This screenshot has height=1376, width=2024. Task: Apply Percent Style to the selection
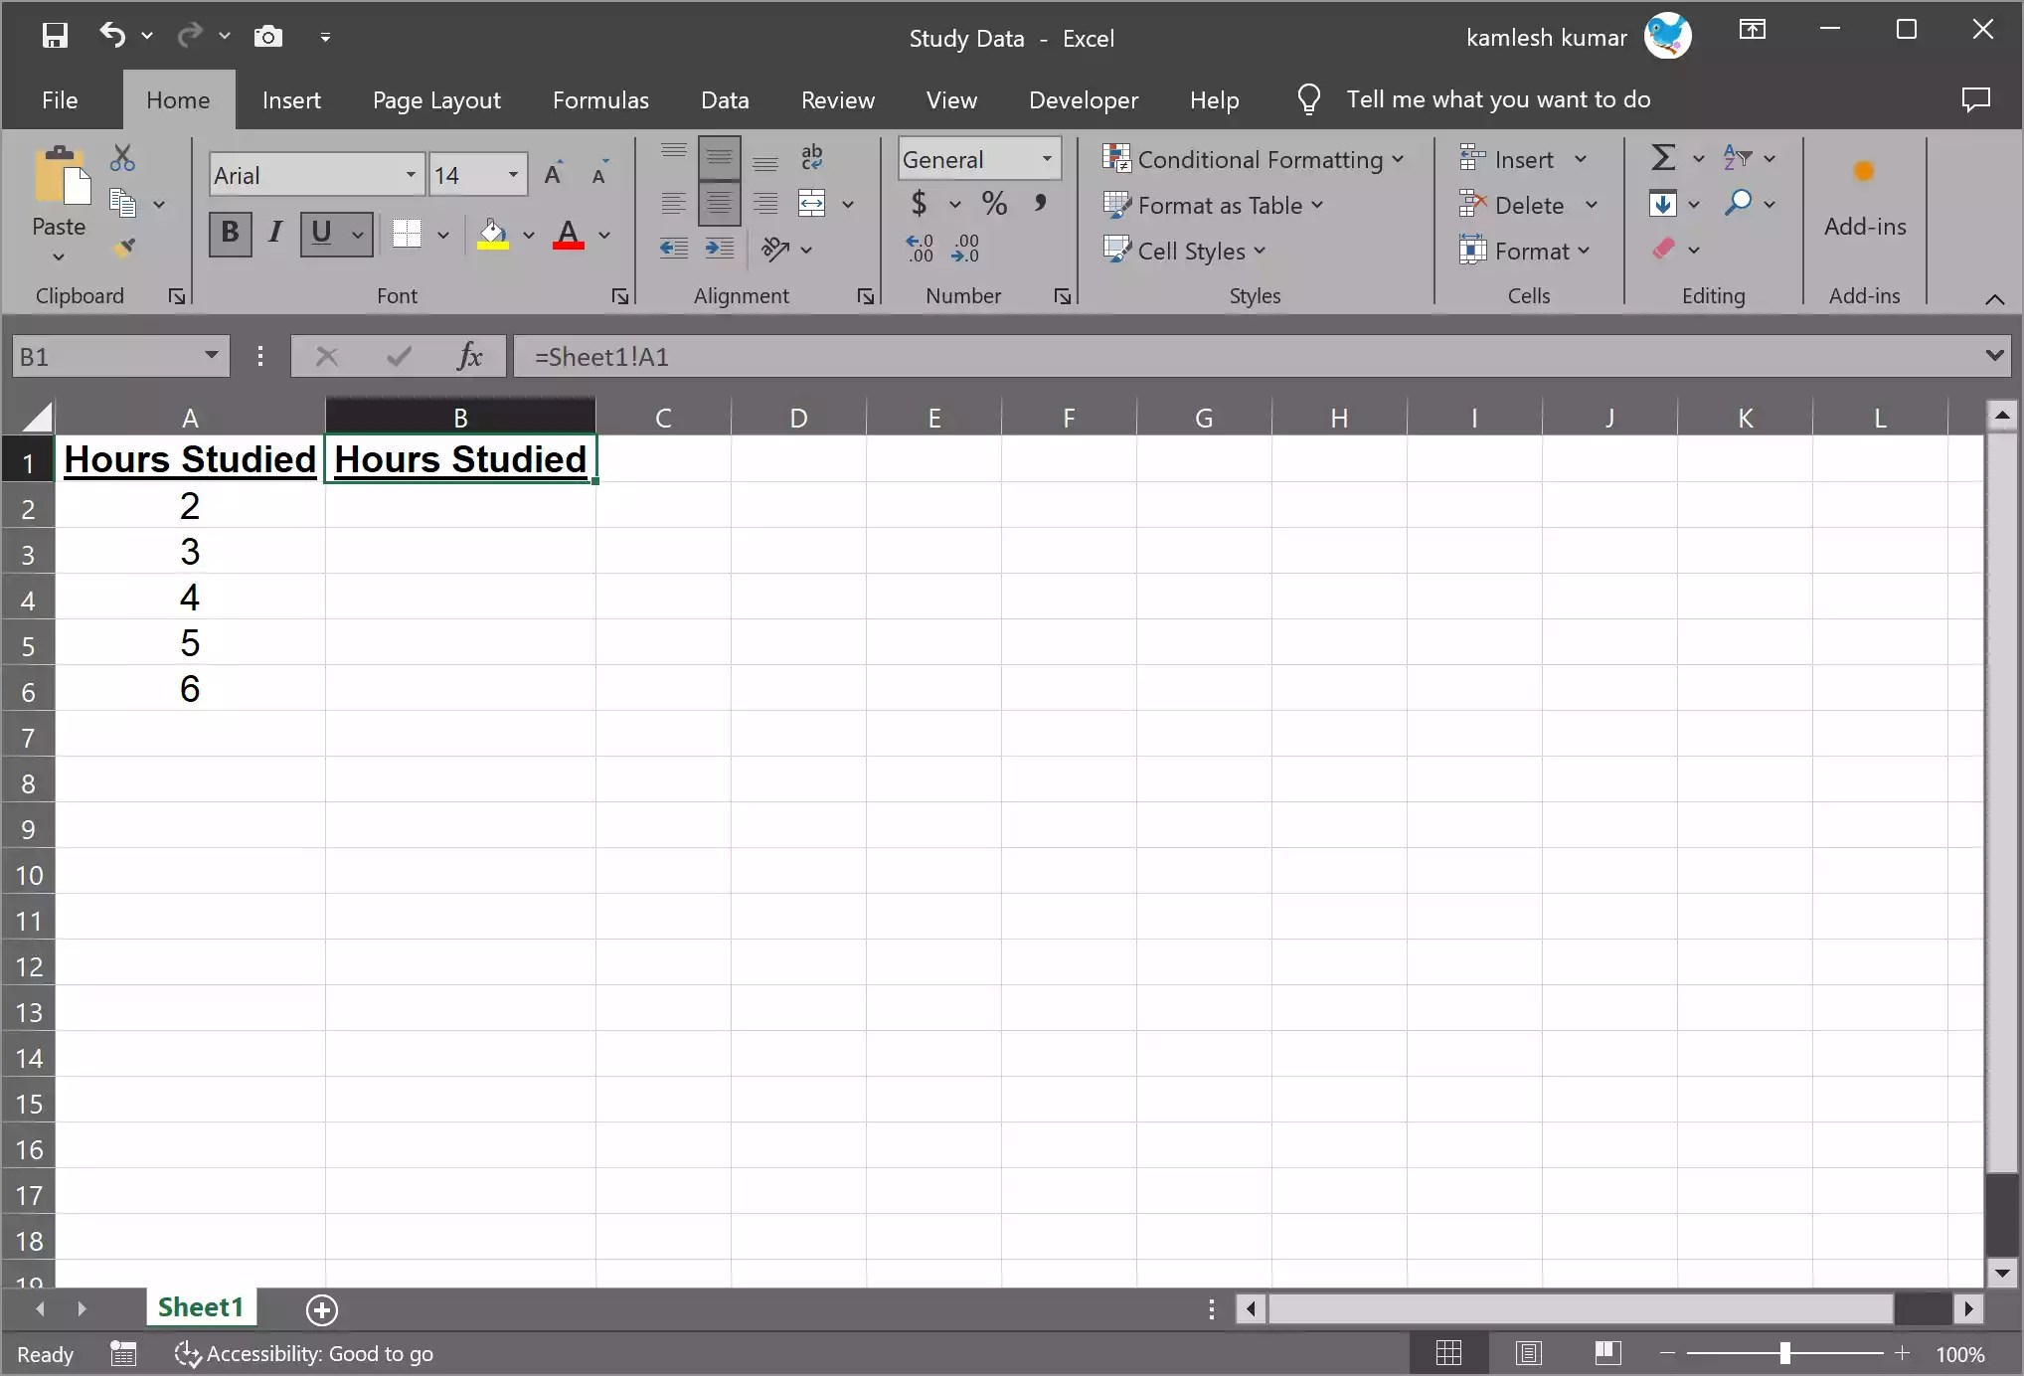tap(994, 203)
